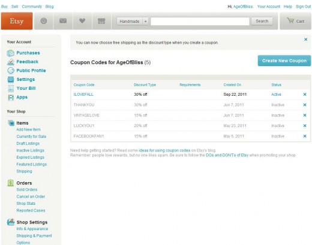Image resolution: width=312 pixels, height=245 pixels.
Task: Delete the LUCKYOU1 coupon
Action: coord(305,126)
